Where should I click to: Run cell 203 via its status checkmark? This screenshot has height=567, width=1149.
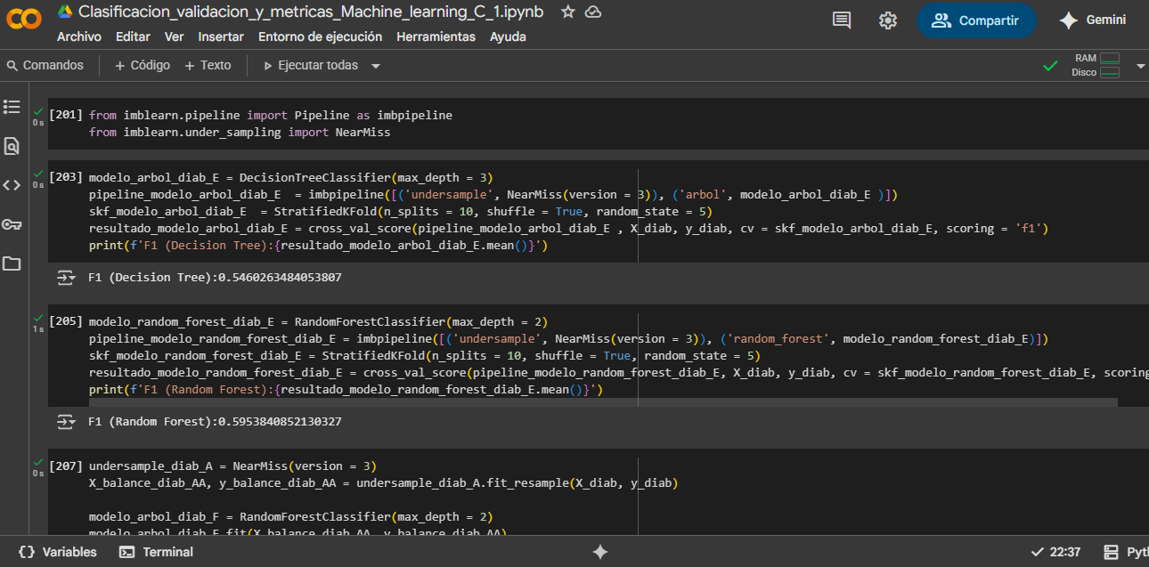[x=38, y=174]
